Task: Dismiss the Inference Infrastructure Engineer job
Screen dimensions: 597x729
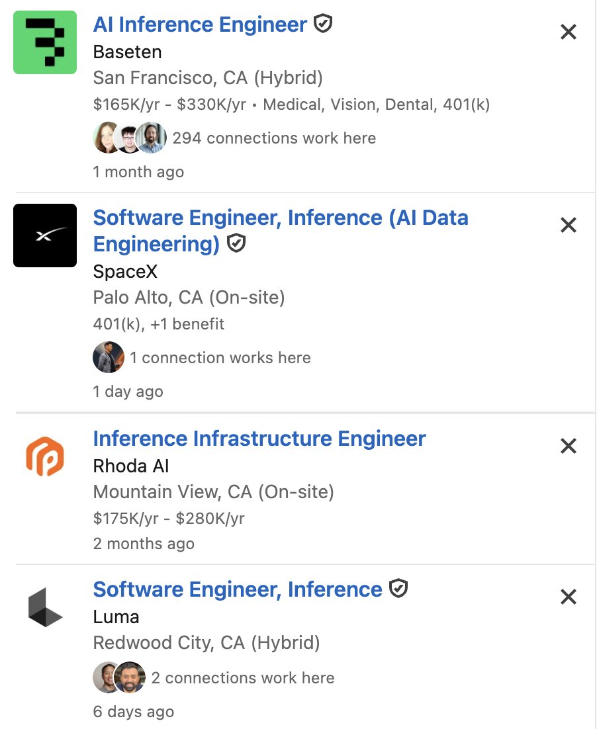Action: pyautogui.click(x=568, y=446)
